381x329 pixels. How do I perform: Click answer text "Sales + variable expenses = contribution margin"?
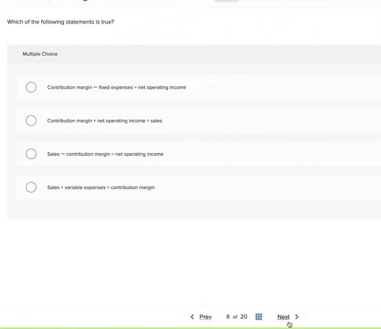point(101,187)
